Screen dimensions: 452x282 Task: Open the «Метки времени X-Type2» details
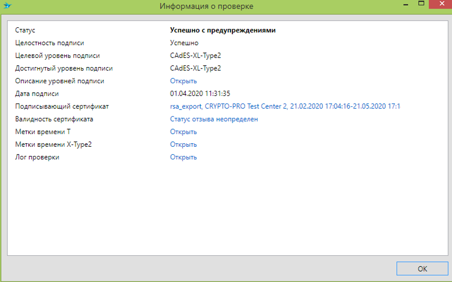(x=183, y=144)
